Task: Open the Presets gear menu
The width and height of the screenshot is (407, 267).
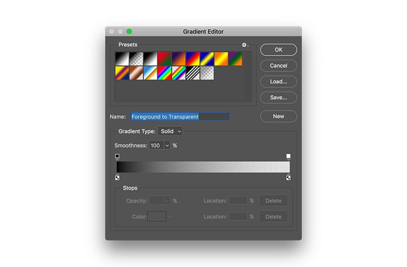Action: click(245, 45)
